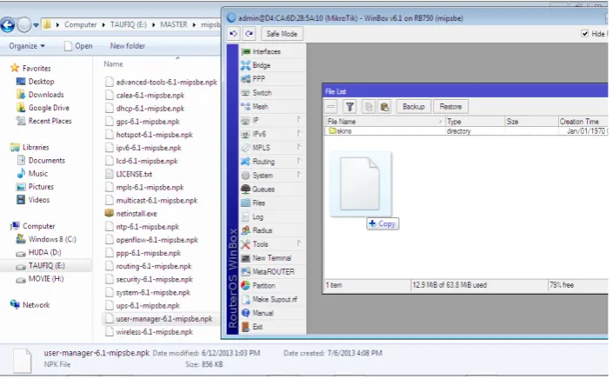Sort by Type column header
Viewport: 613px width, 379px height.
475,122
